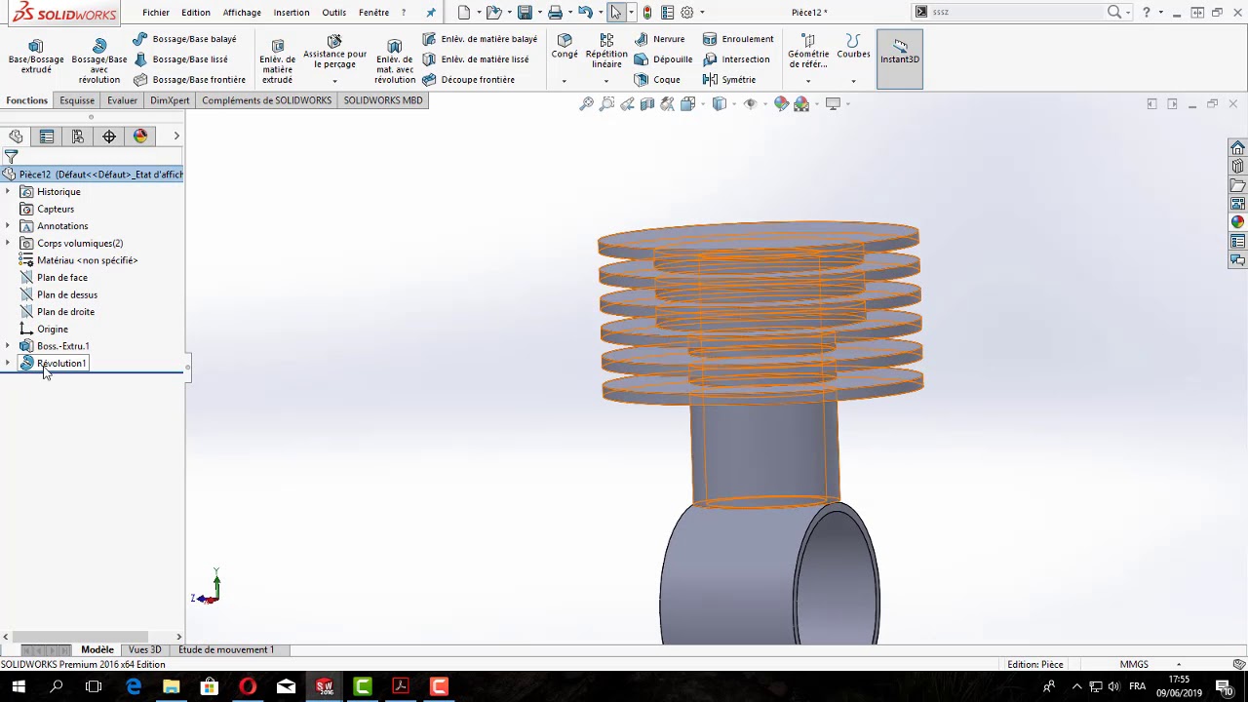Image resolution: width=1248 pixels, height=702 pixels.
Task: Open MMGS units selector in status bar
Action: [x=1134, y=665]
